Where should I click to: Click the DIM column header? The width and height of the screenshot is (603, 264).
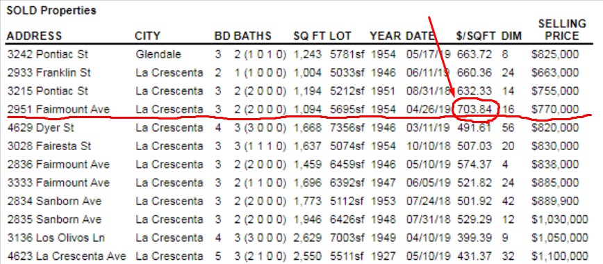511,36
